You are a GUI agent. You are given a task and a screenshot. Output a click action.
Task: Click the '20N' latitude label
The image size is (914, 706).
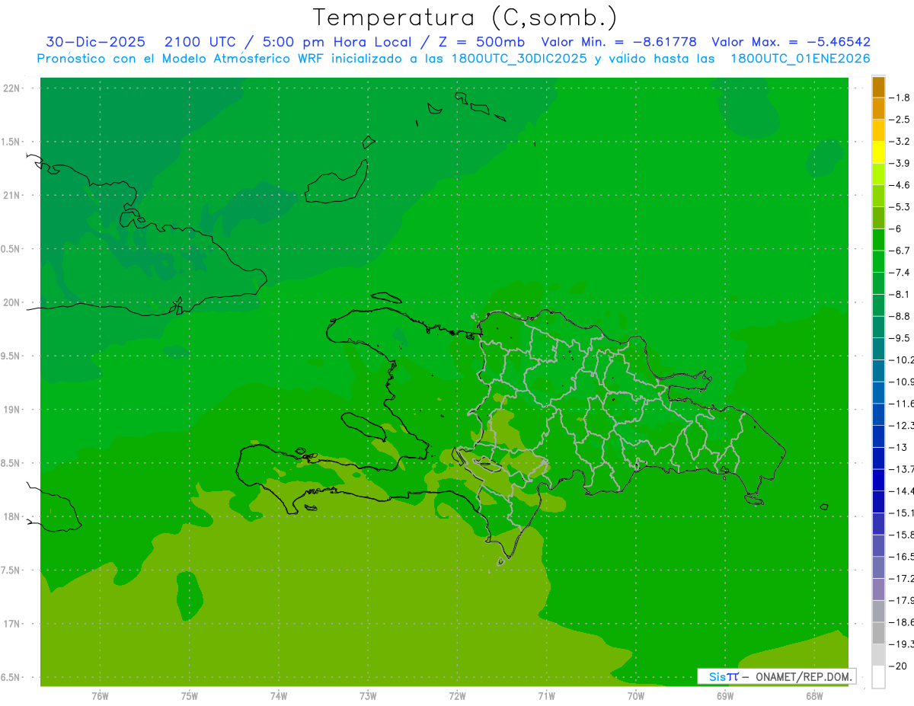tap(11, 302)
